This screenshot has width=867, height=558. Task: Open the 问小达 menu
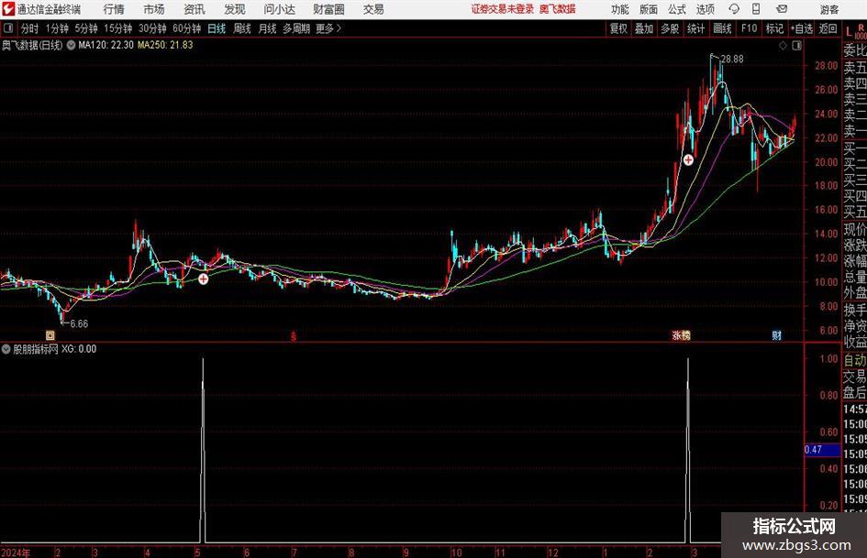(x=279, y=9)
